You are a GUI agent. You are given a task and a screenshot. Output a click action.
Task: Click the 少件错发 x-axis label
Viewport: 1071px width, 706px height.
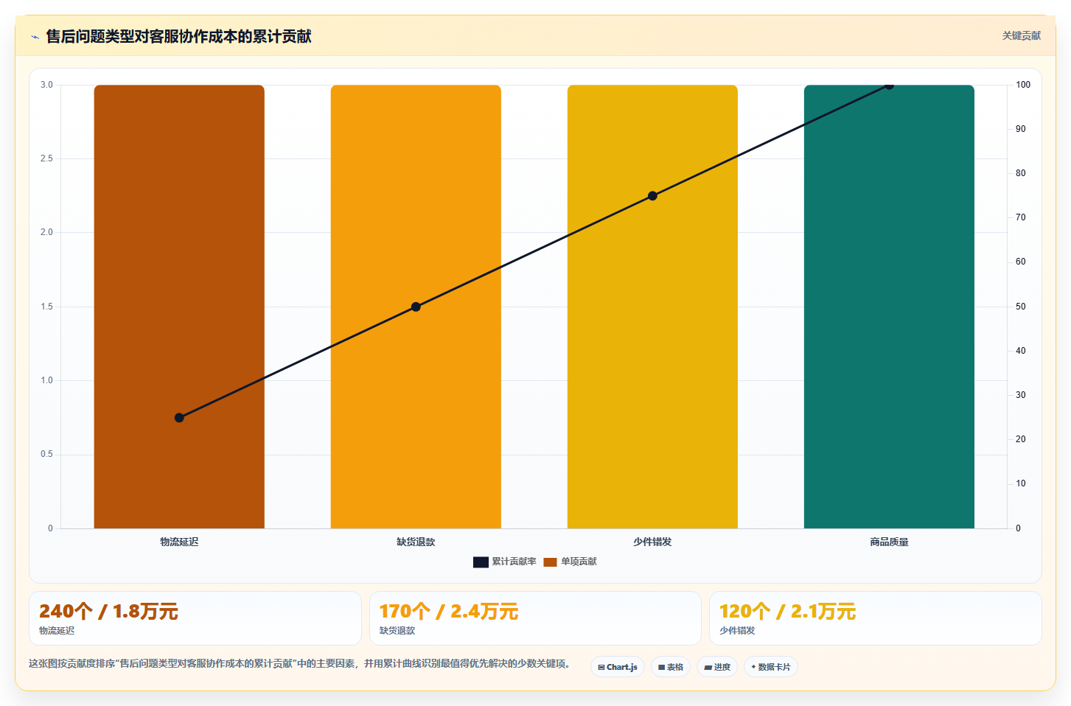coord(652,542)
